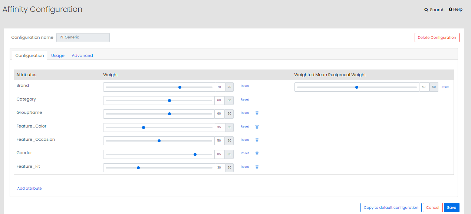Image resolution: width=471 pixels, height=214 pixels.
Task: Click the GroupName weight value box
Action: [x=220, y=114]
